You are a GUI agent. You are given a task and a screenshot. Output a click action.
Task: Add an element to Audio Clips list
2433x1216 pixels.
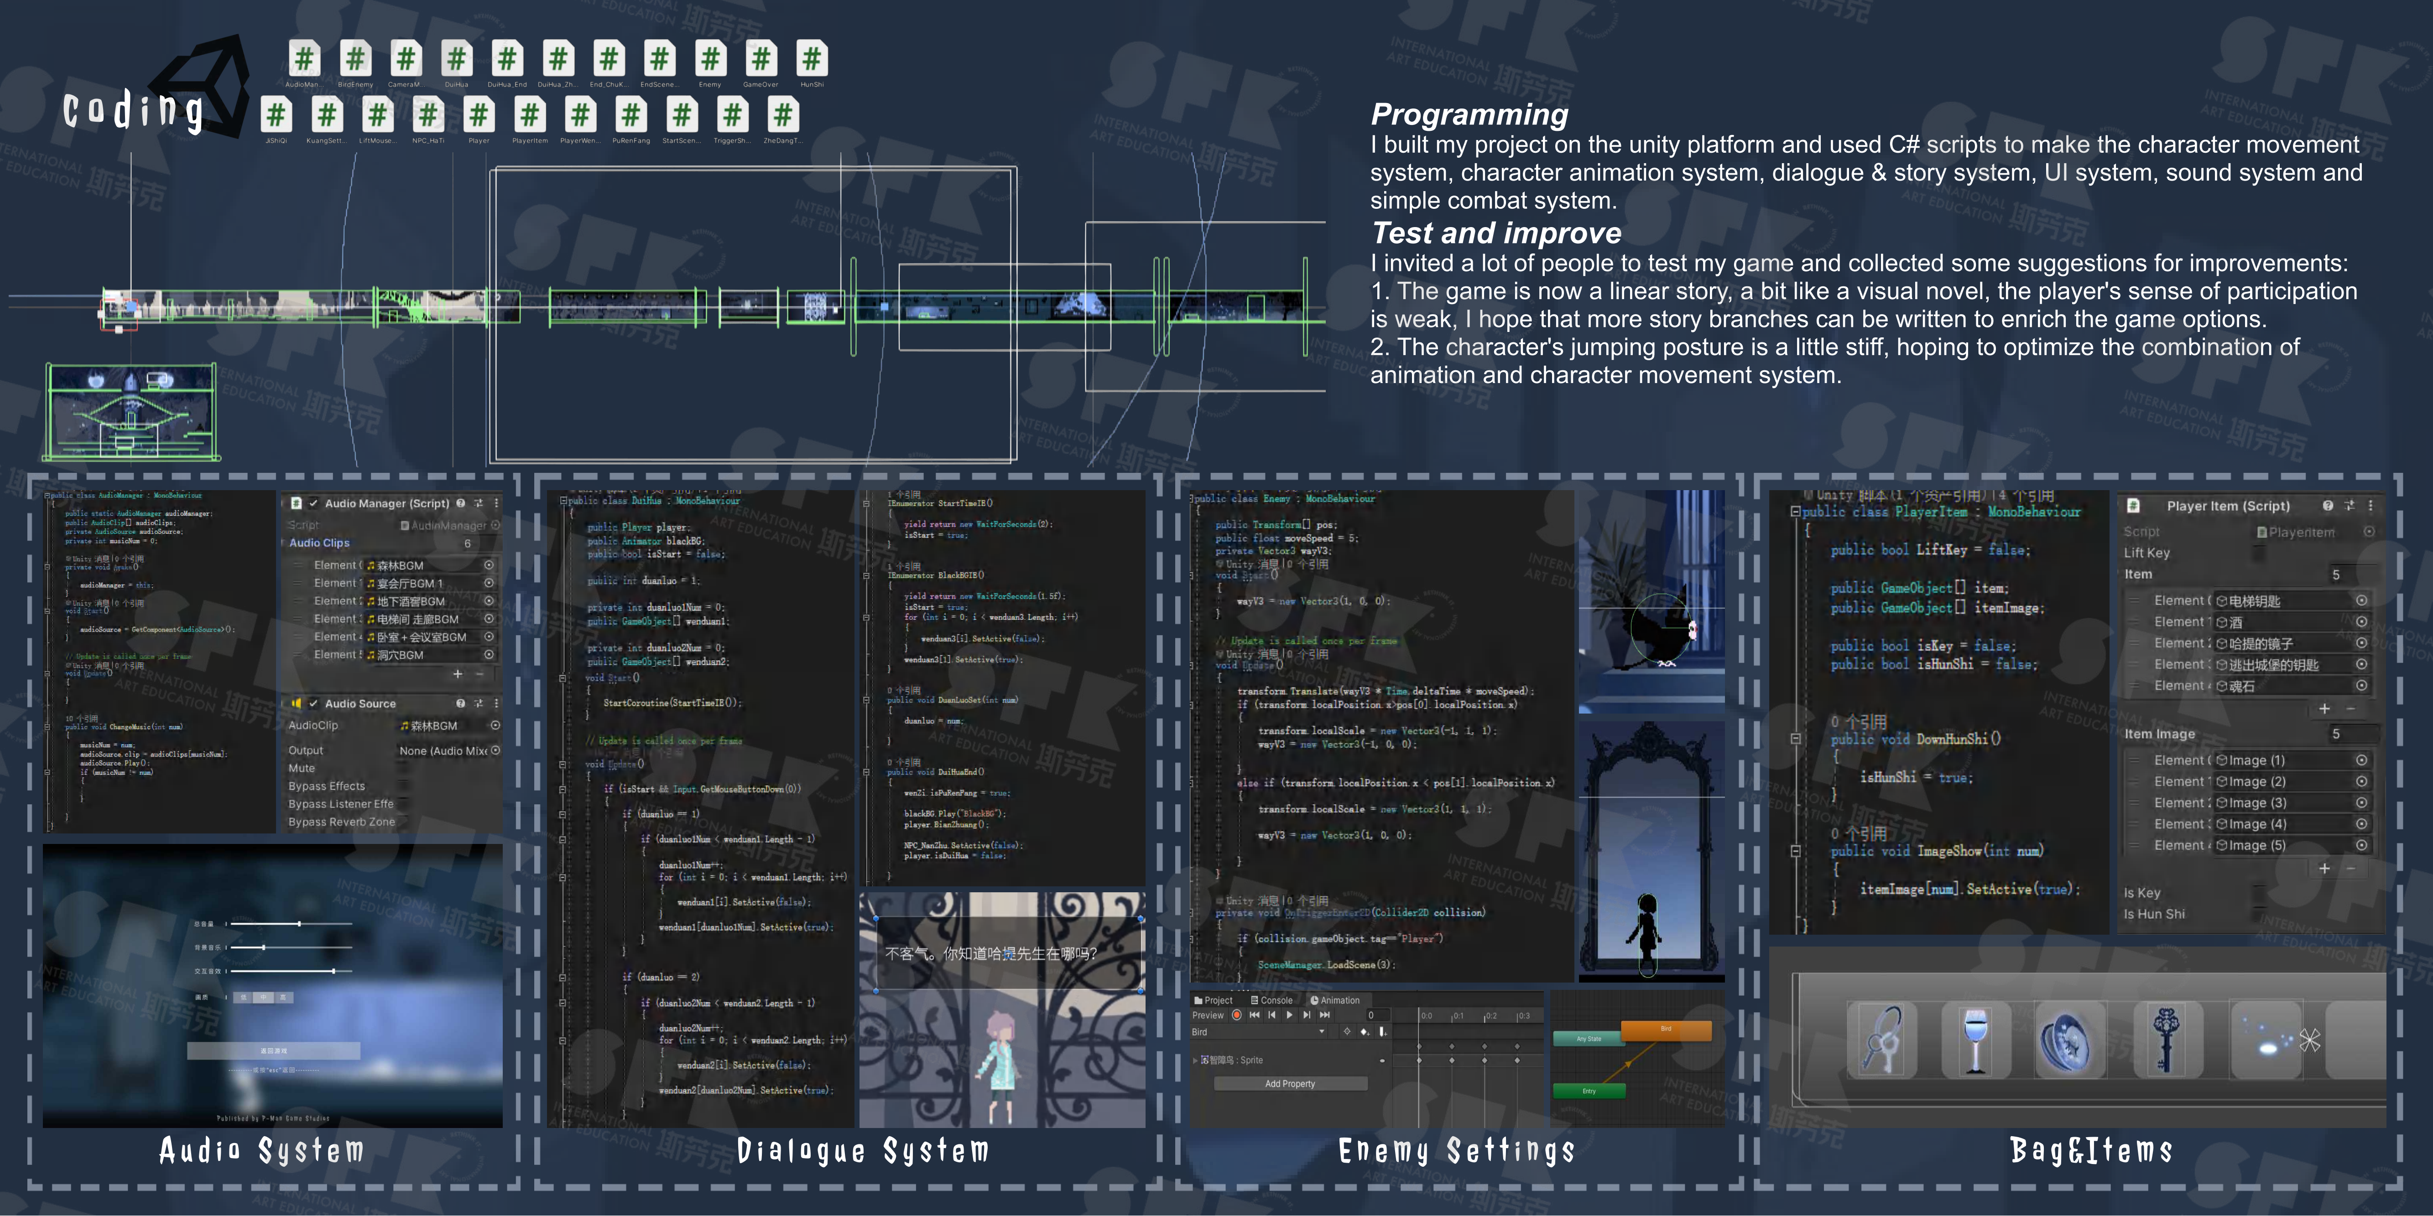tap(457, 674)
